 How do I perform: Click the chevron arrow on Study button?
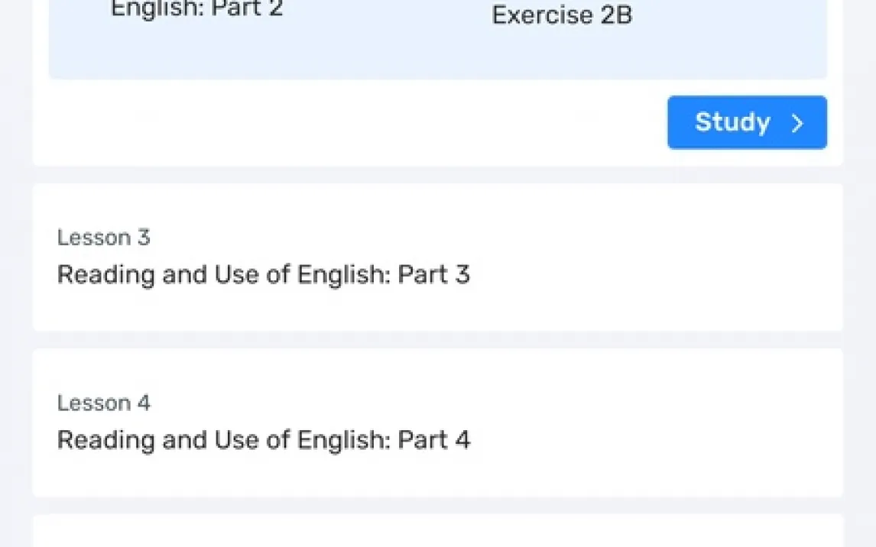(x=797, y=123)
